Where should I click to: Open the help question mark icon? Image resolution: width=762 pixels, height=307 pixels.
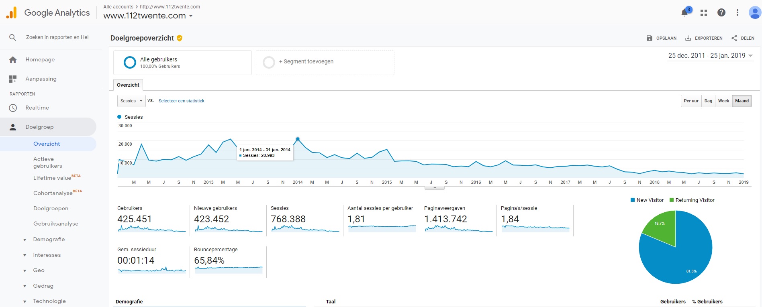[721, 13]
